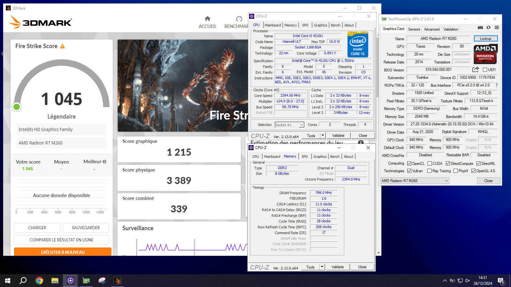This screenshot has height=287, width=511.
Task: Open the GPU-Z hamburger menu
Action: pos(497,28)
